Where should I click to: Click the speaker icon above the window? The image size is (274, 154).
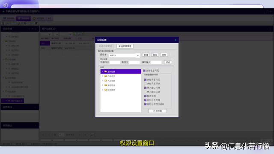click(x=5, y=6)
